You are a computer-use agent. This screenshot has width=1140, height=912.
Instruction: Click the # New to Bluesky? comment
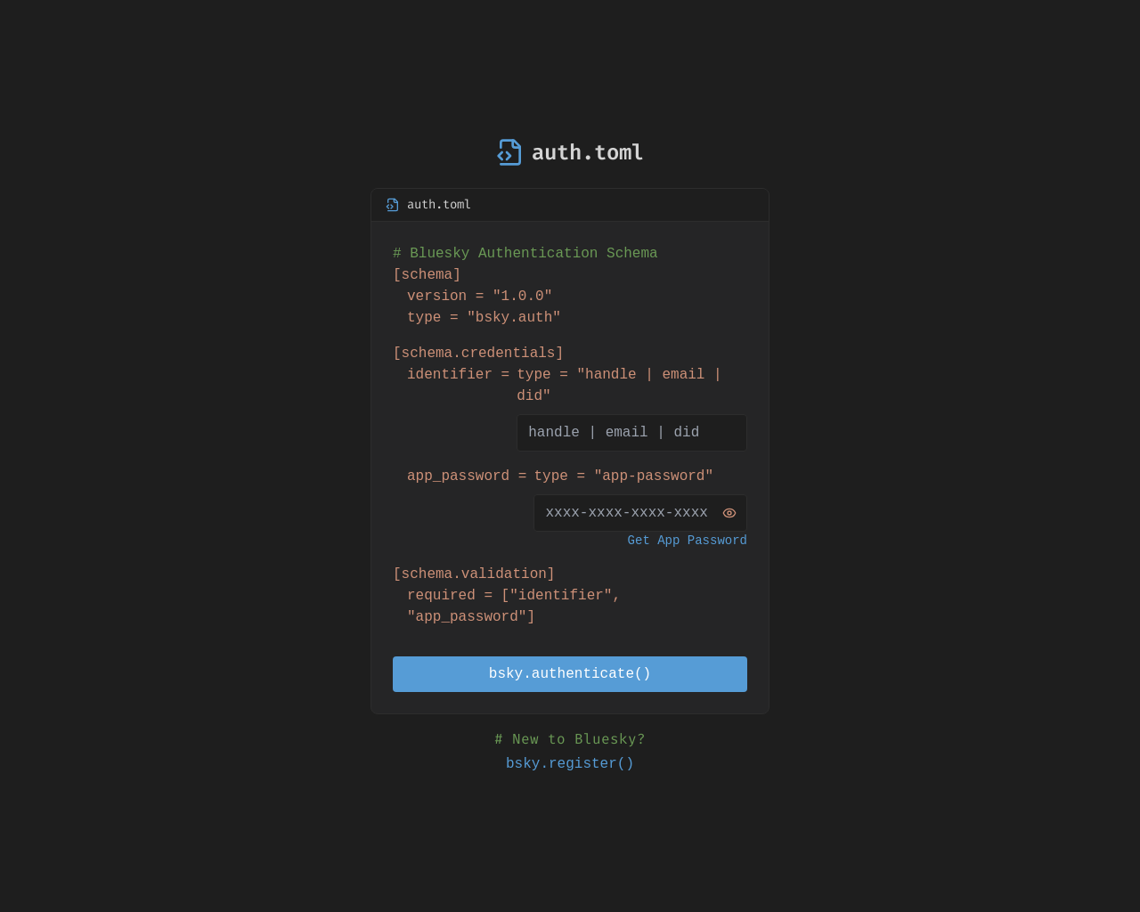(570, 740)
